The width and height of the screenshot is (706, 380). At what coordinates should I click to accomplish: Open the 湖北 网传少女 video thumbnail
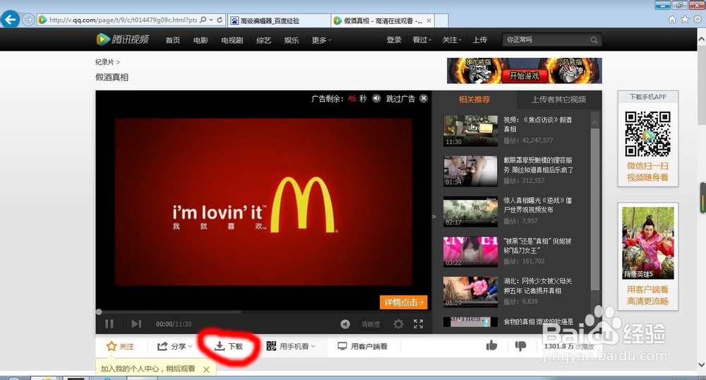(x=470, y=292)
